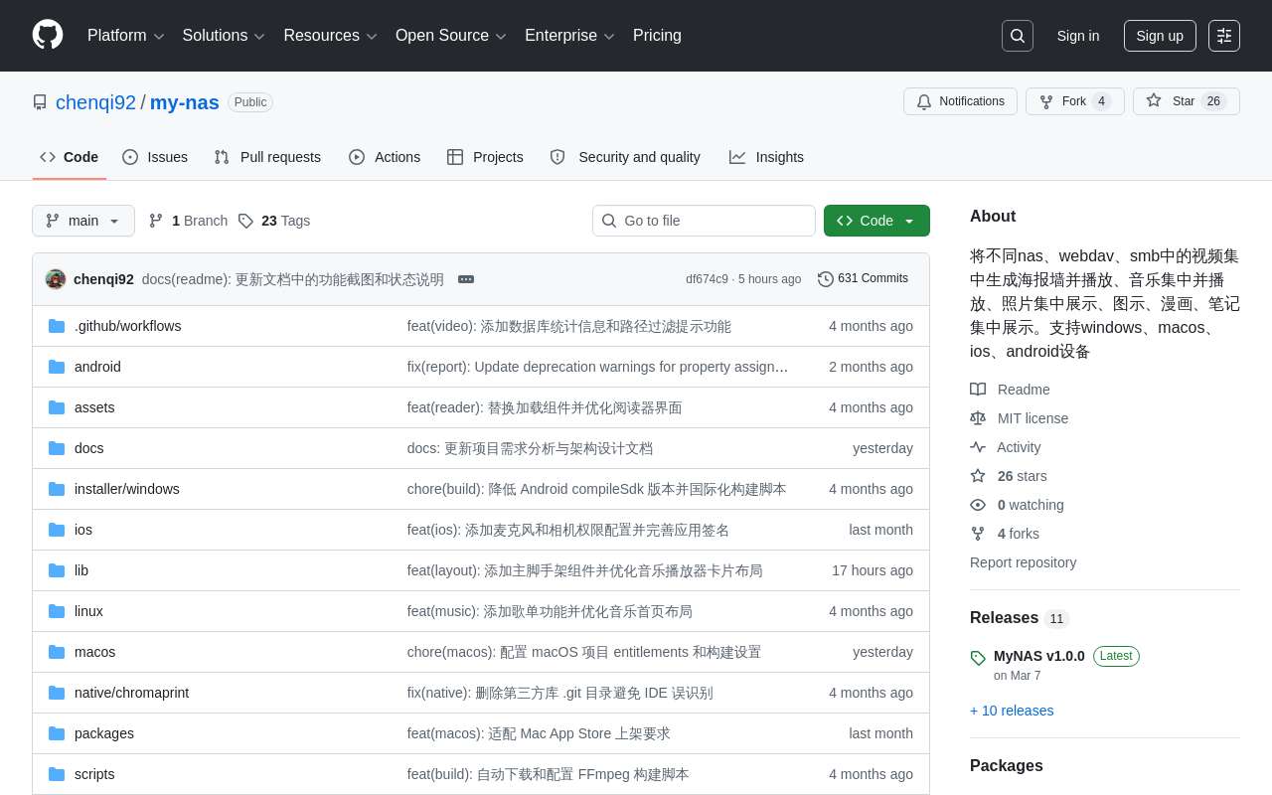Expand the Resources navigation chevron
The width and height of the screenshot is (1272, 795).
372,36
